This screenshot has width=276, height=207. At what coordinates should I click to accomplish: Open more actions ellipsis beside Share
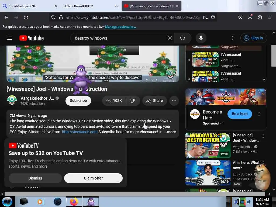coord(174,101)
